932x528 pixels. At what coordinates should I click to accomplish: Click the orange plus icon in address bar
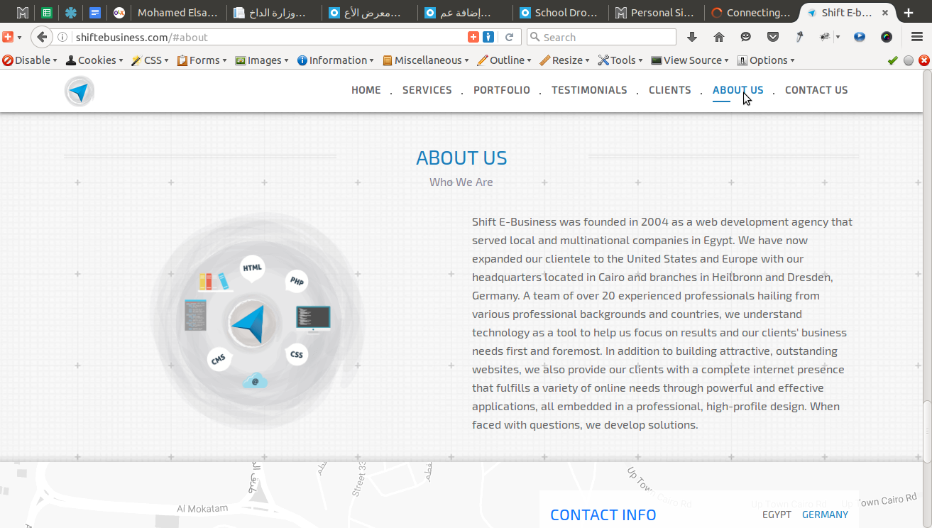(x=473, y=37)
